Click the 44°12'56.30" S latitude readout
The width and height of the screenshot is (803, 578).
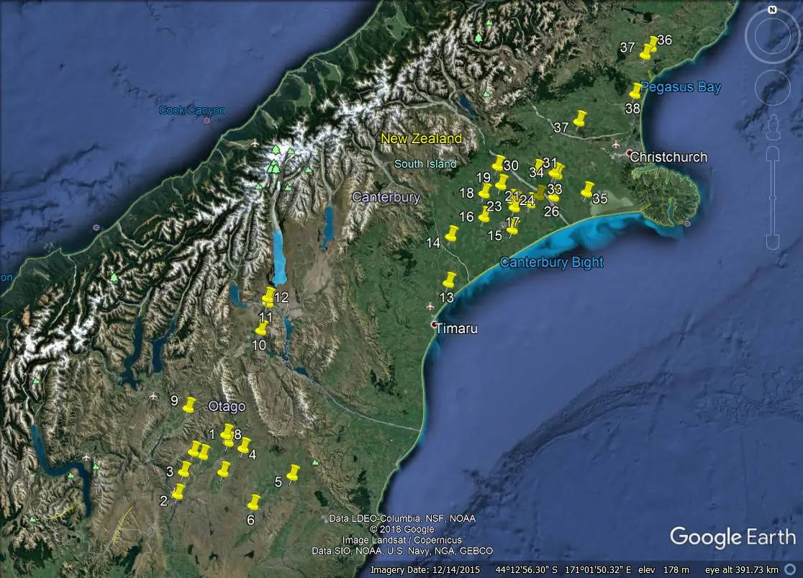point(527,570)
